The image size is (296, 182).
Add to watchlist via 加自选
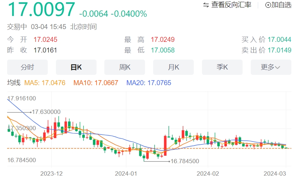[281, 5]
